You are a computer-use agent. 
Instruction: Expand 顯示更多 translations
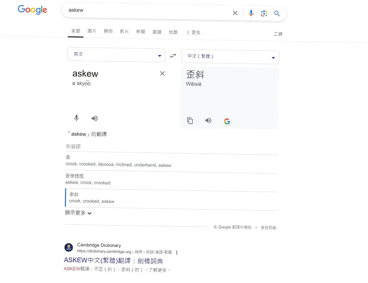78,213
